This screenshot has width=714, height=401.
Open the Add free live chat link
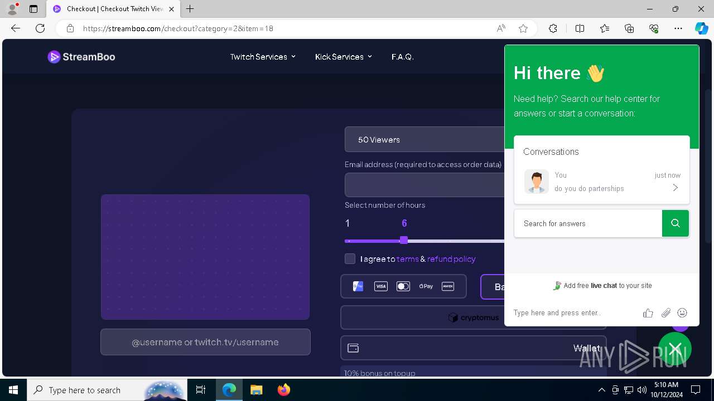click(x=602, y=286)
